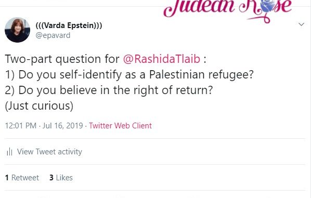The height and width of the screenshot is (198, 311).
Task: Follow the @RashidaTlaib mention link
Action: tap(161, 59)
